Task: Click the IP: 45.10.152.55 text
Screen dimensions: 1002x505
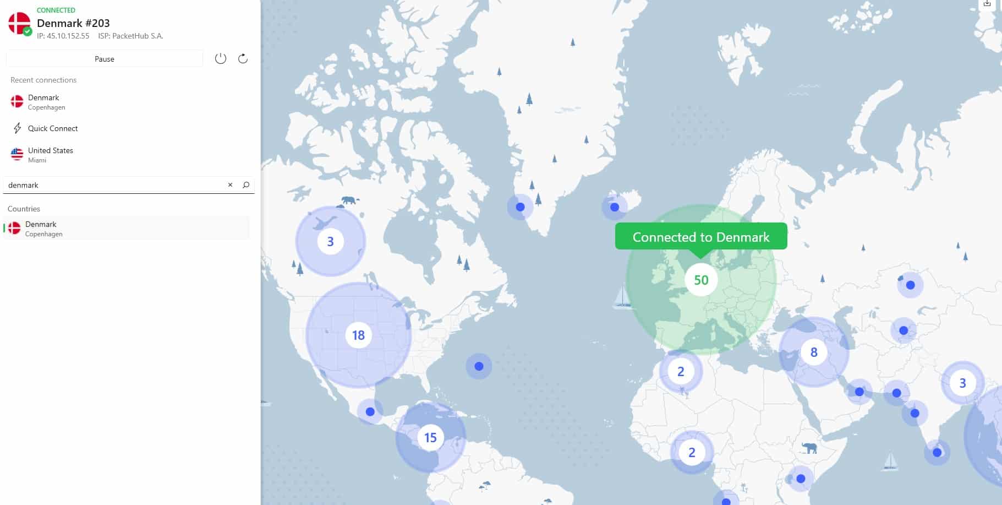Action: point(63,36)
